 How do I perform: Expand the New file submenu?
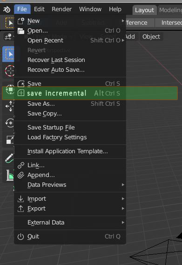tap(70, 21)
